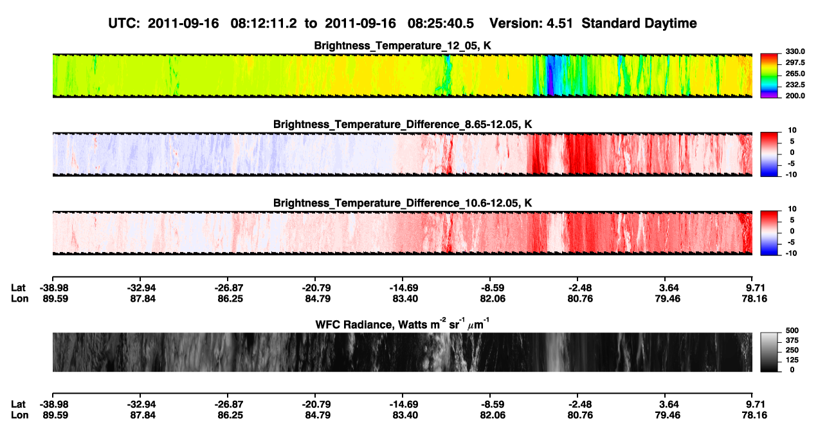Click the 'Brightness_Temperature_12_05, K' panel title
This screenshot has height=429, width=836.
[x=403, y=46]
